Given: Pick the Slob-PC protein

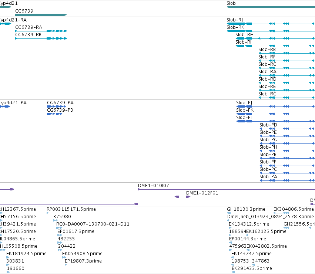Looking at the screenshot, I should [287, 173].
